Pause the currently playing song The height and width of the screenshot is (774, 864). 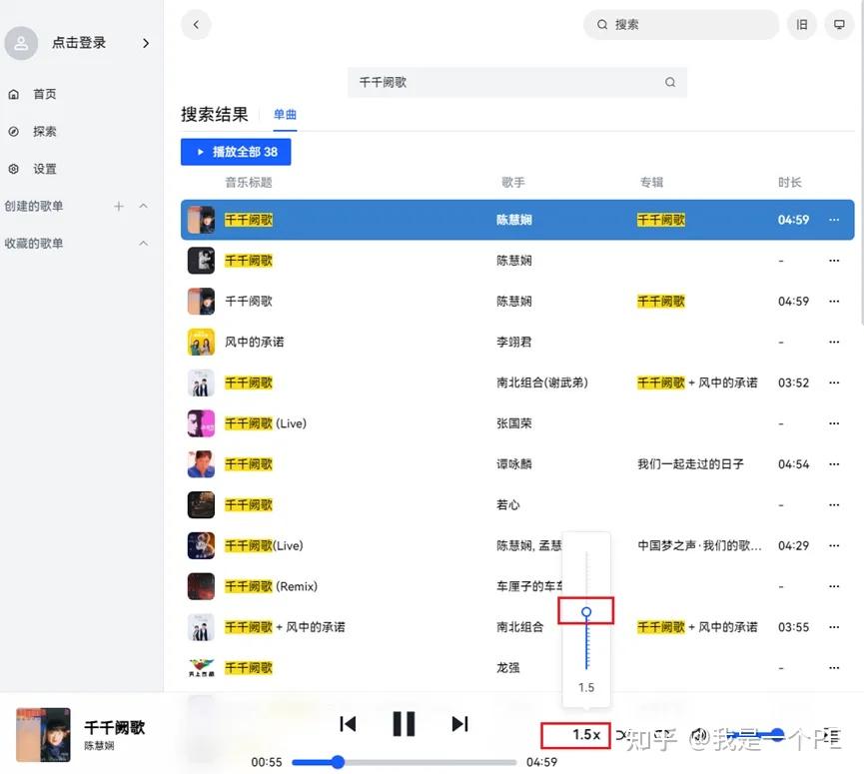pyautogui.click(x=404, y=723)
